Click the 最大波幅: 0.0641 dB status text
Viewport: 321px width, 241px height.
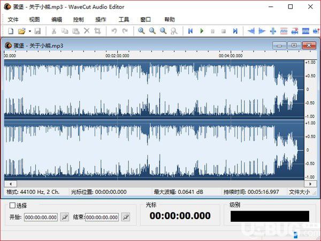click(178, 192)
